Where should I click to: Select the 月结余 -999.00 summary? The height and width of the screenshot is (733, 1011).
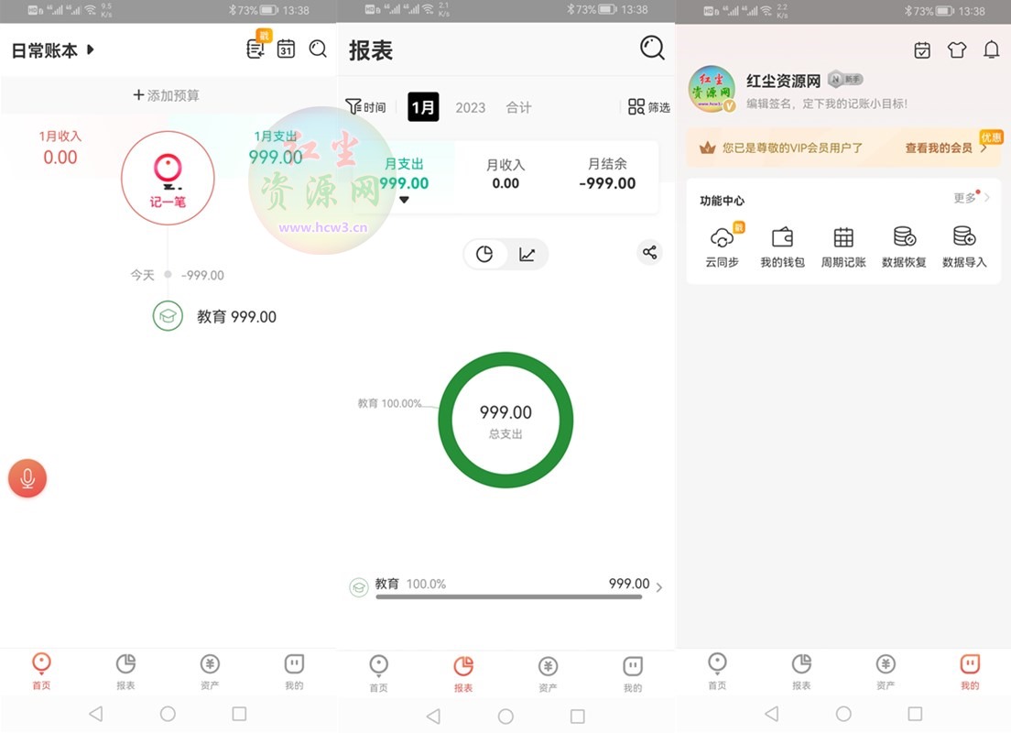click(x=607, y=174)
